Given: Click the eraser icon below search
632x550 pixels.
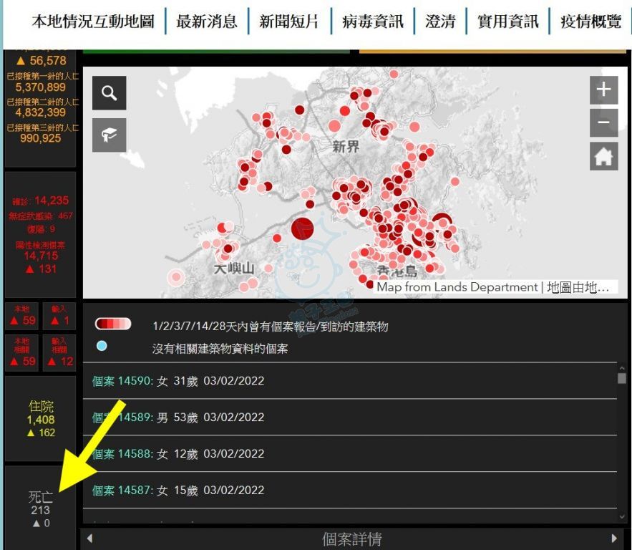Looking at the screenshot, I should [x=109, y=135].
